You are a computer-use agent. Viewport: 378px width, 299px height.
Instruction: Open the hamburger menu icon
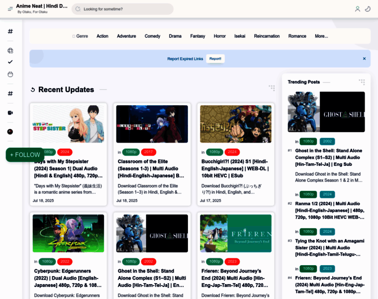pos(10,9)
